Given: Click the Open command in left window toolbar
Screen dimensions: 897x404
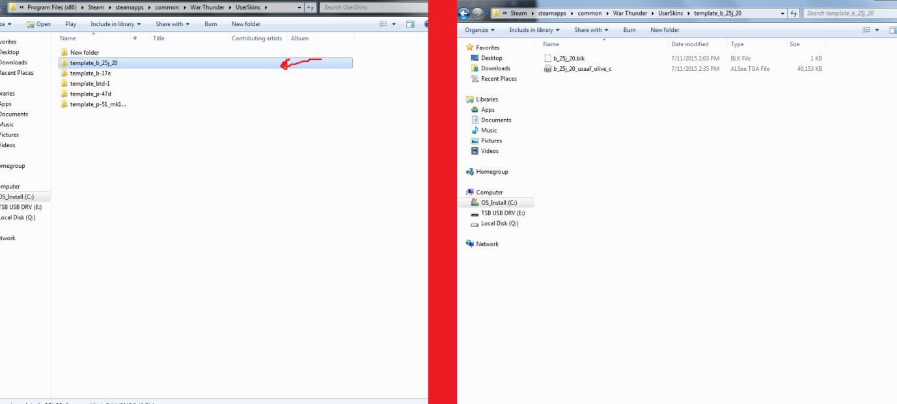Looking at the screenshot, I should click(39, 24).
